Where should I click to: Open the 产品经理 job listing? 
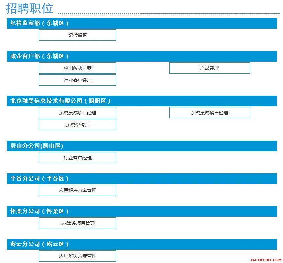209,68
